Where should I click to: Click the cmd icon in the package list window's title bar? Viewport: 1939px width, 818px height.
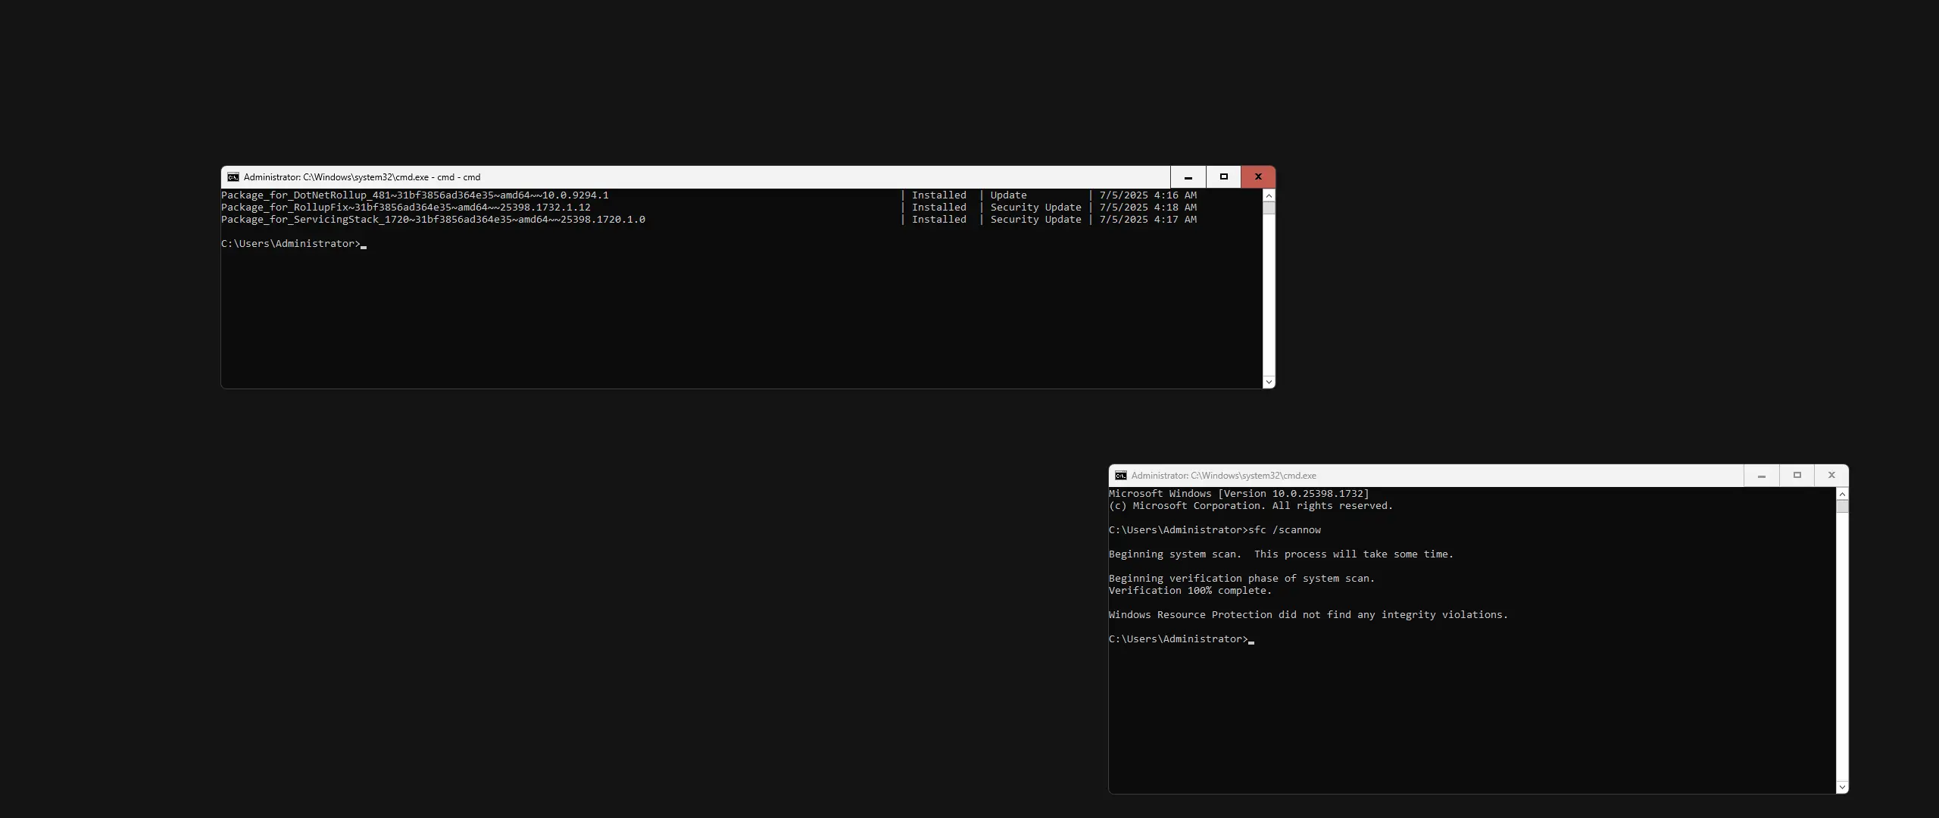[x=233, y=177]
